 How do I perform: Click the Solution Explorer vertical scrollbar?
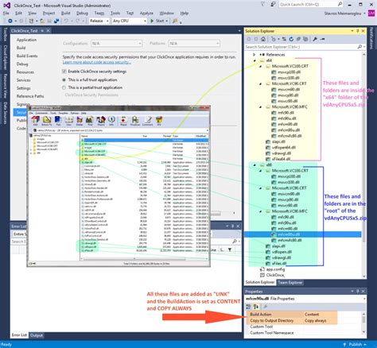364,164
